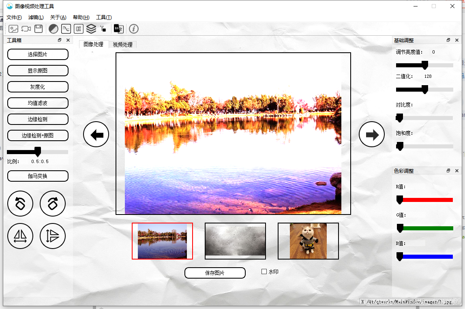Open the 文件(F) menu
465x309 pixels.
(x=14, y=17)
